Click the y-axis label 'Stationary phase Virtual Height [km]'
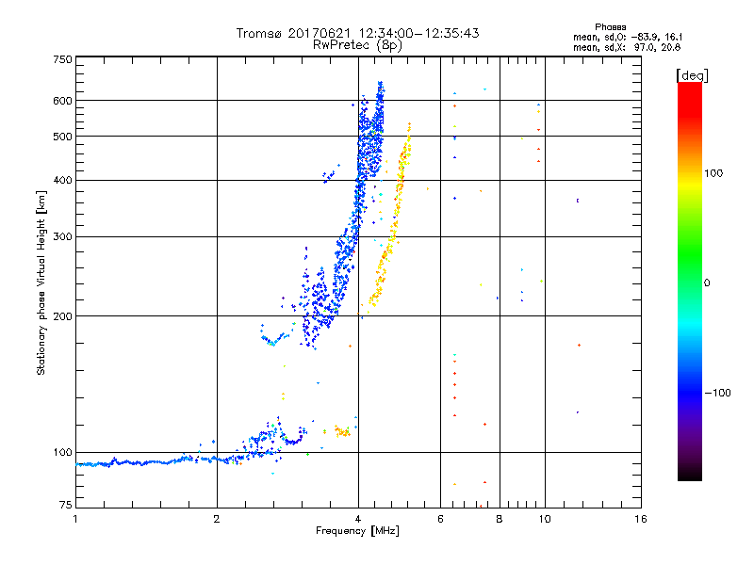Screen dimensions: 754x565 (41, 282)
